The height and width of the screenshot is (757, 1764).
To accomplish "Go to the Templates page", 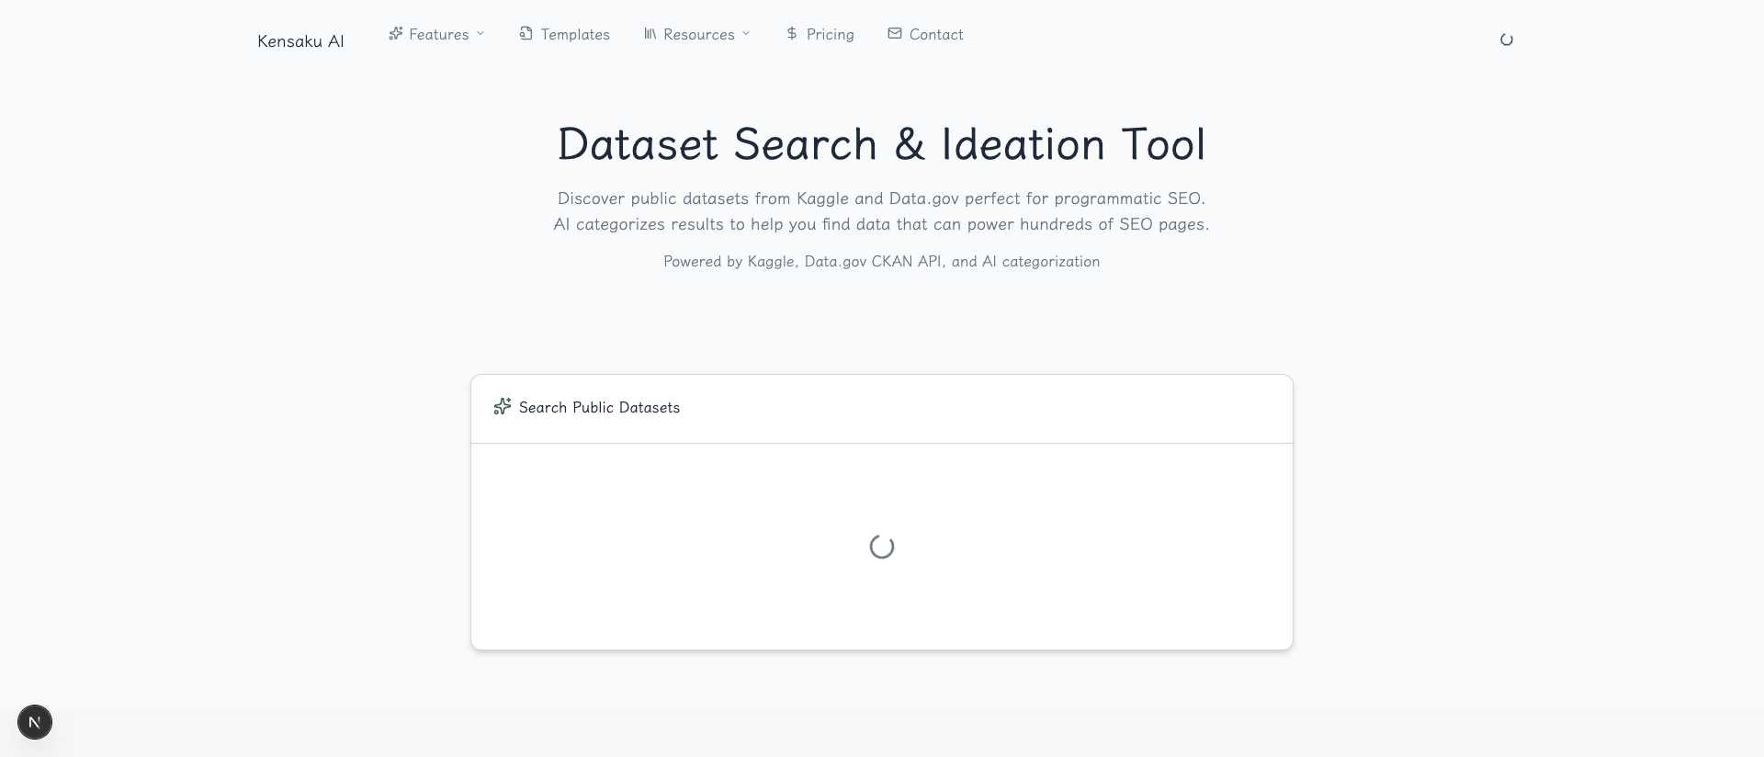I will 574,35.
